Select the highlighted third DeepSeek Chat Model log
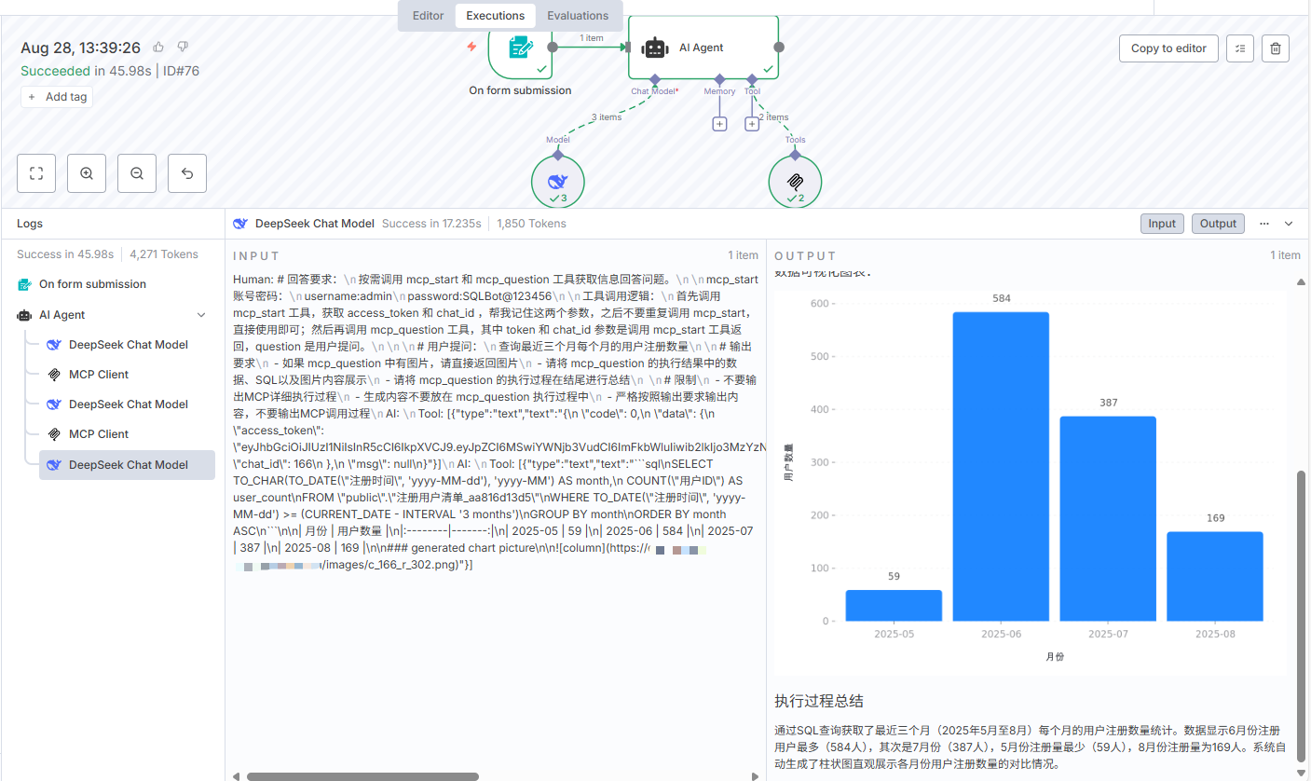 click(x=128, y=465)
